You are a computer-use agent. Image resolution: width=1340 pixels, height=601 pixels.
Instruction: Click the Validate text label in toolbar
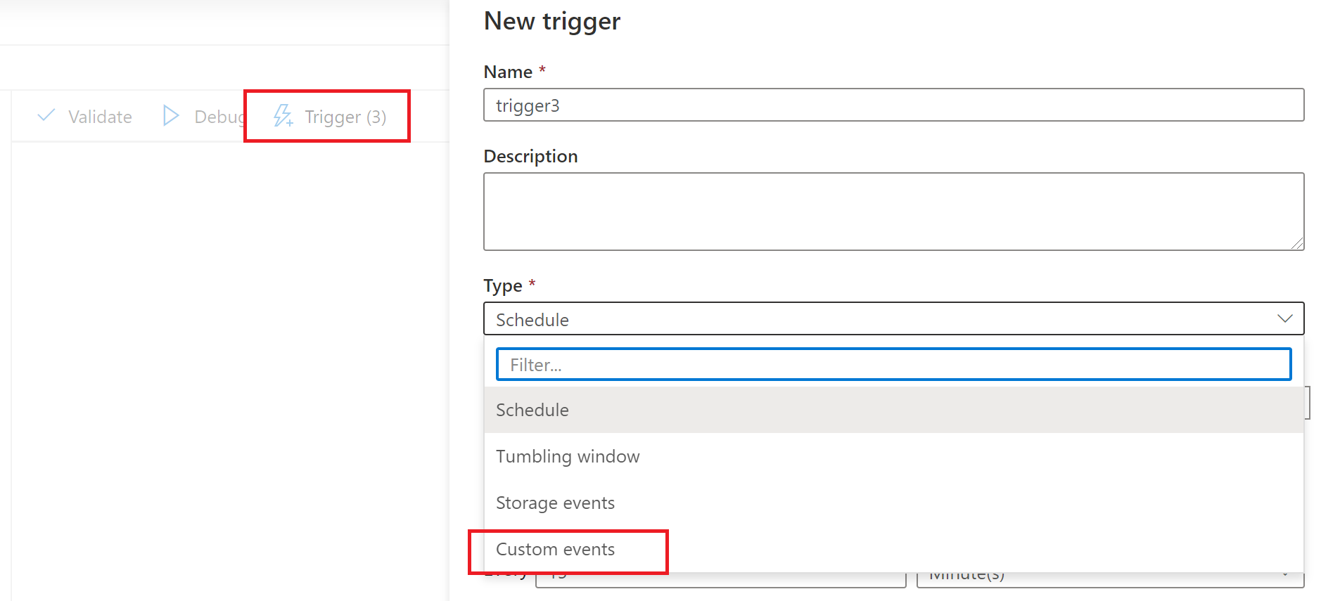[x=100, y=117]
